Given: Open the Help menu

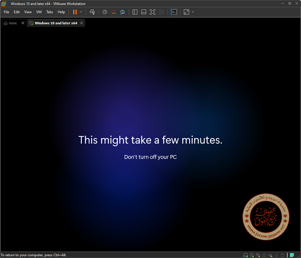Looking at the screenshot, I should (x=61, y=12).
